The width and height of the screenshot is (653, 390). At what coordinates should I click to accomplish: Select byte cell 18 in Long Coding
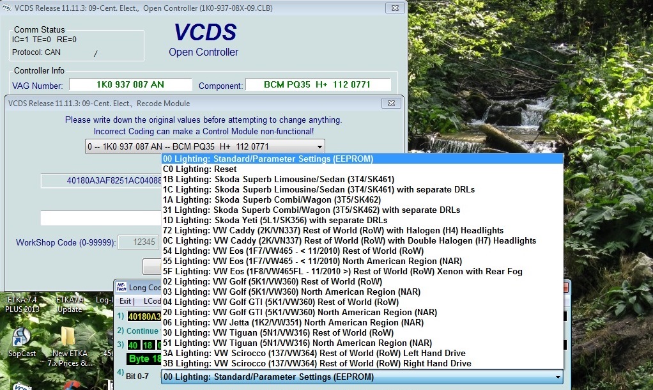click(148, 345)
